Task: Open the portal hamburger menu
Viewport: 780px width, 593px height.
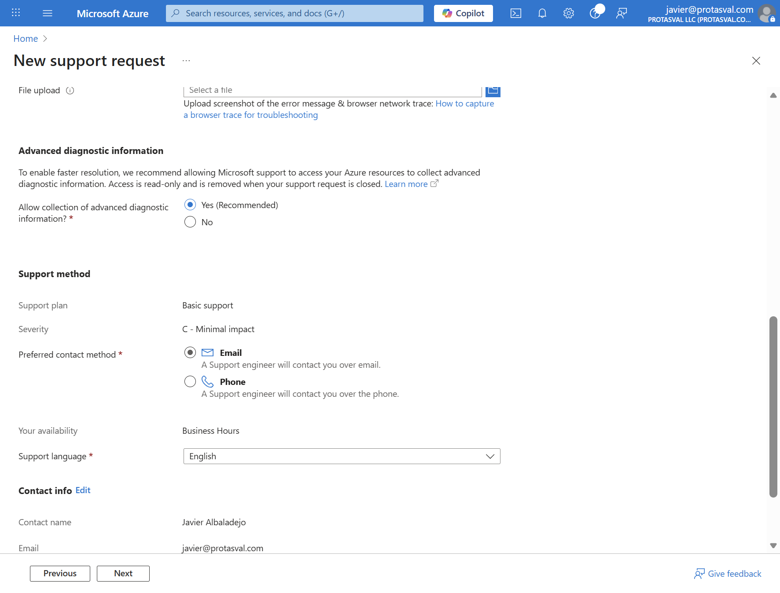Action: tap(48, 13)
